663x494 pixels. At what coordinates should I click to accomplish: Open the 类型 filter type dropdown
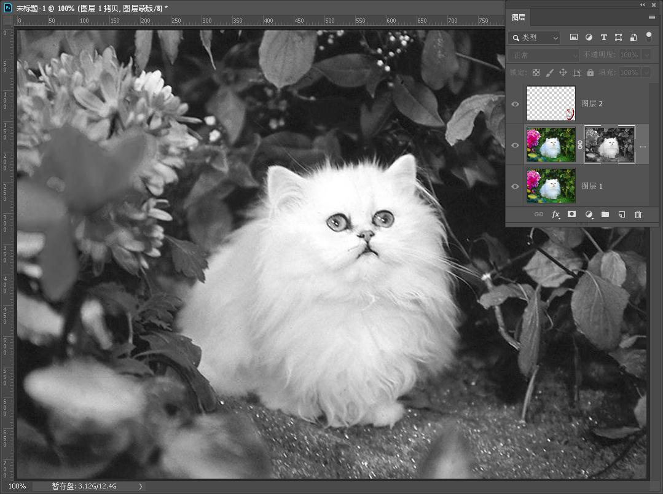(535, 37)
